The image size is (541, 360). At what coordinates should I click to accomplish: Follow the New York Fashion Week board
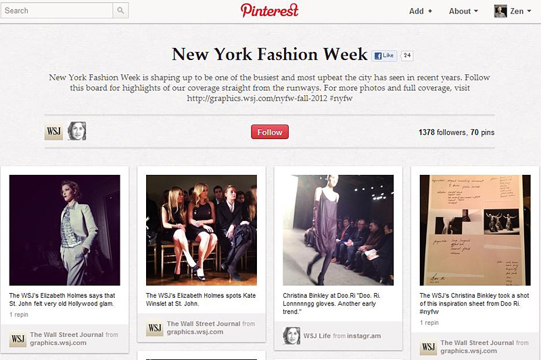pyautogui.click(x=270, y=132)
